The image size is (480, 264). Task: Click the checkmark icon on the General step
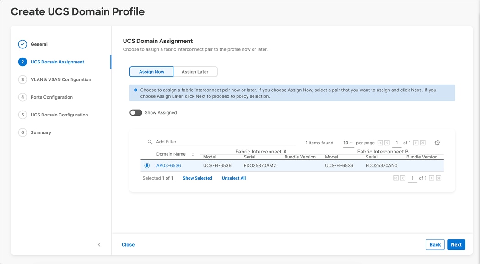point(22,44)
